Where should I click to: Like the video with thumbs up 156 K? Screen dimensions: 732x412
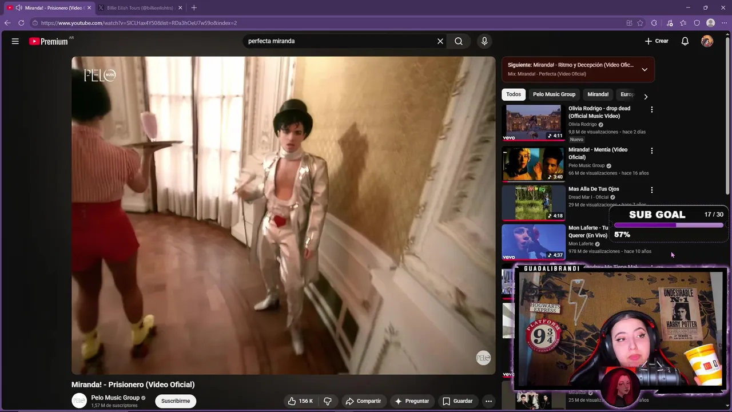click(301, 401)
